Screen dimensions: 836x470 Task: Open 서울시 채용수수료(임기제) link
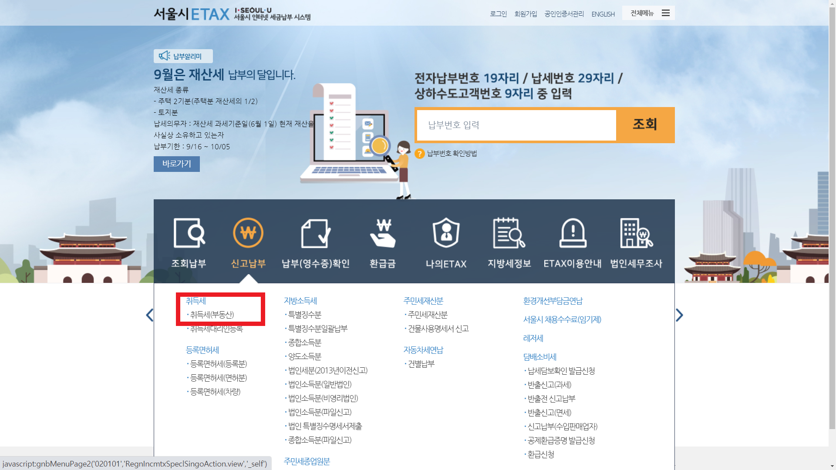562,319
